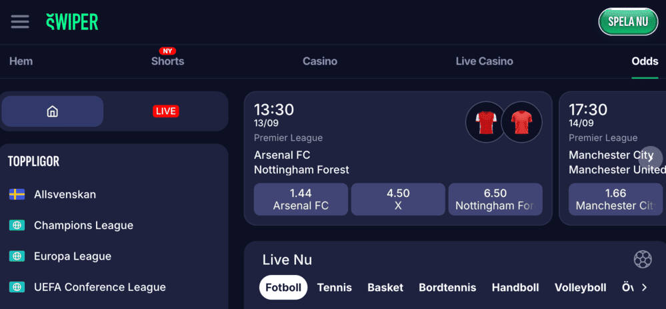Click the football icon in Live Nu
Viewport: 666px width, 309px height.
tap(642, 259)
